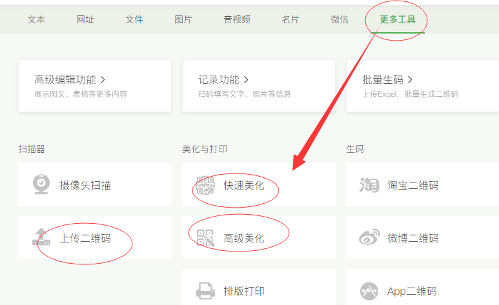Click the App Store icon
The image size is (499, 305).
coord(369,291)
